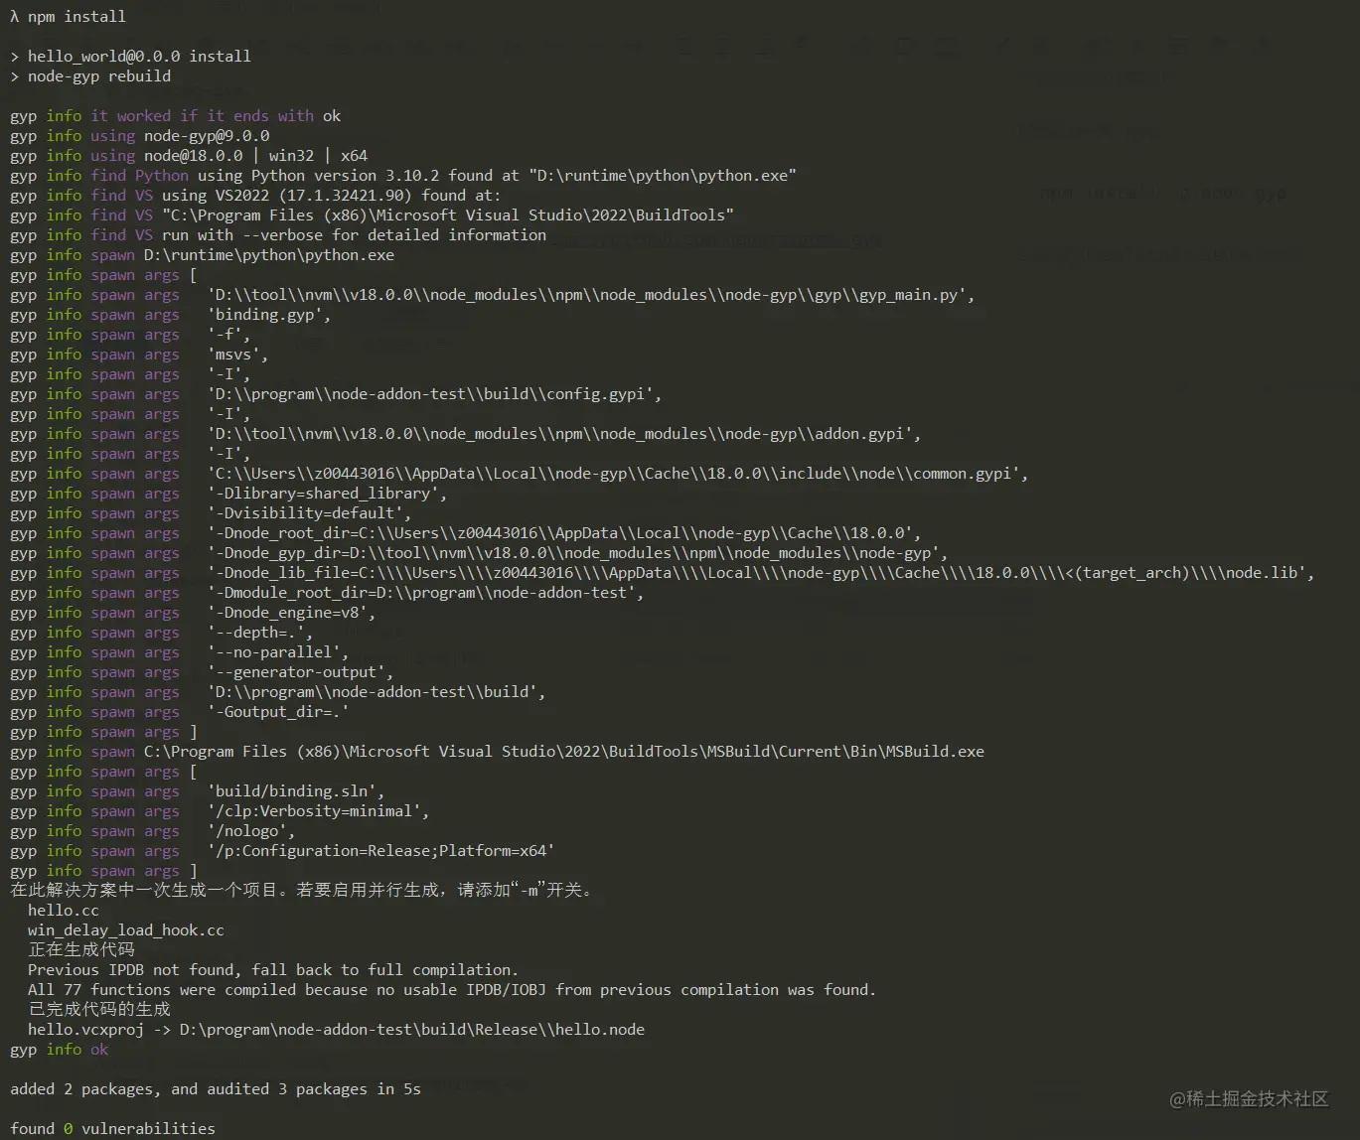Click the "it worked if it ends with ok" message
This screenshot has width=1360, height=1140.
[216, 116]
